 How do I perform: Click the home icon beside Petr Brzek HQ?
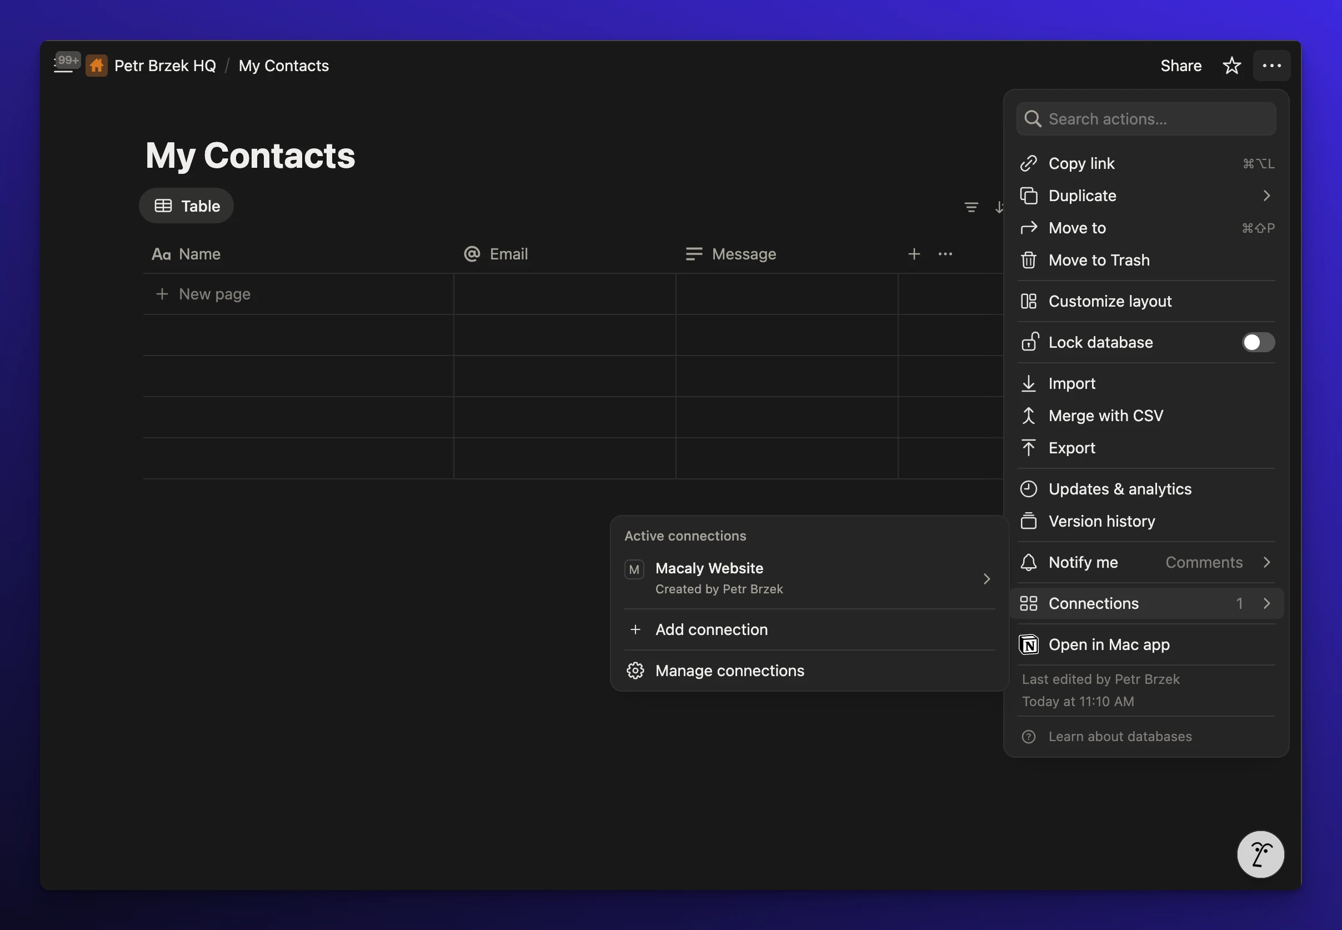(x=96, y=65)
